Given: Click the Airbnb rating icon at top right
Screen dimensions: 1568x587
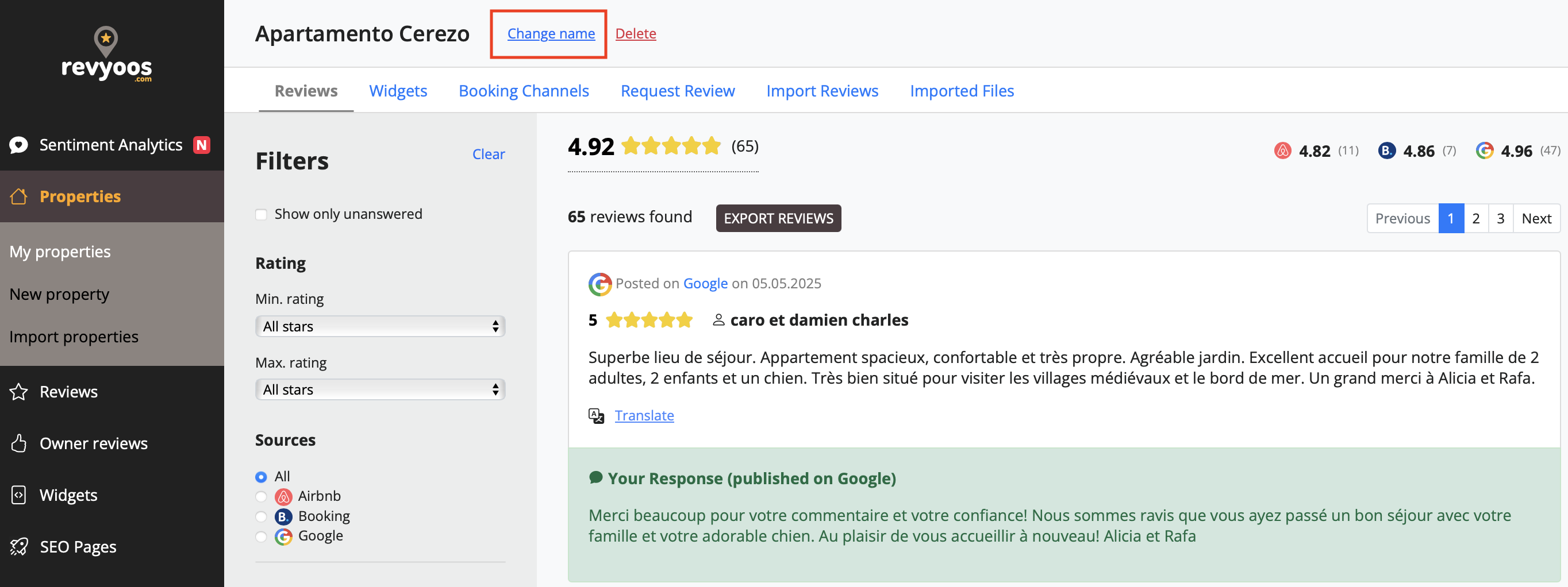Looking at the screenshot, I should [x=1282, y=151].
